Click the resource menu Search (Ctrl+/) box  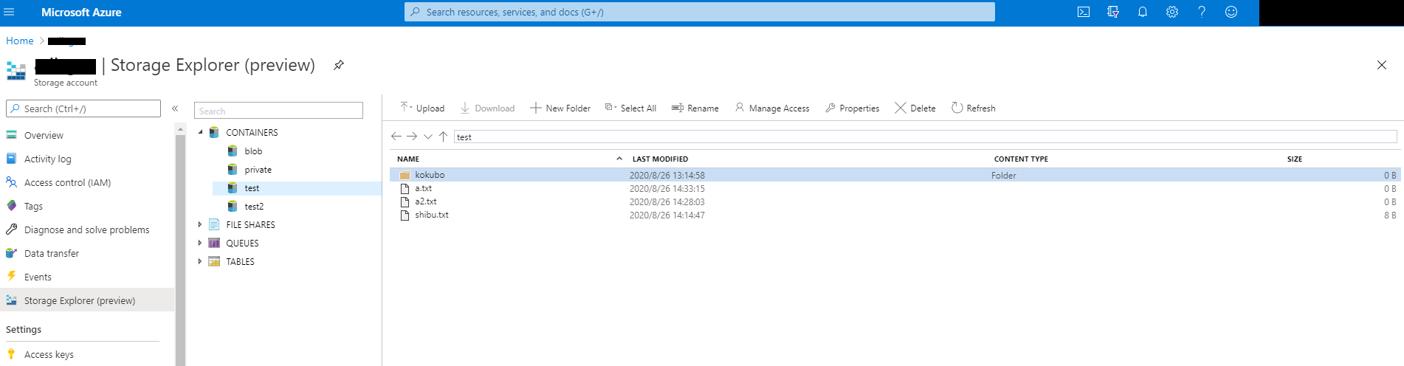point(83,108)
